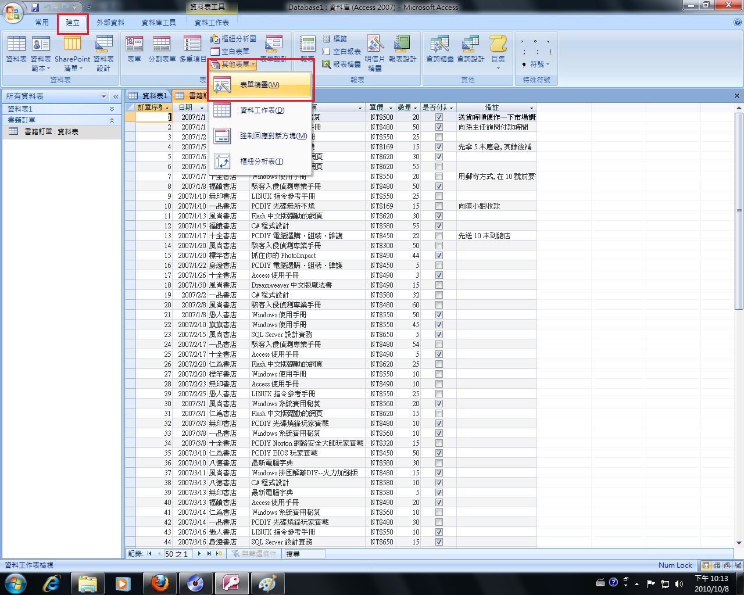Click the 樞紐分析圖 (PivotChart) icon
This screenshot has width=744, height=595.
click(x=233, y=38)
